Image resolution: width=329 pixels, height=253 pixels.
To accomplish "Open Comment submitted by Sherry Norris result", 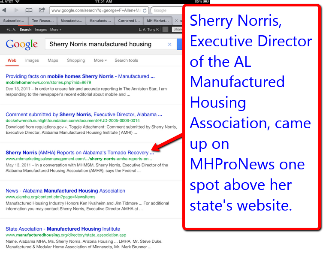I will point(84,114).
